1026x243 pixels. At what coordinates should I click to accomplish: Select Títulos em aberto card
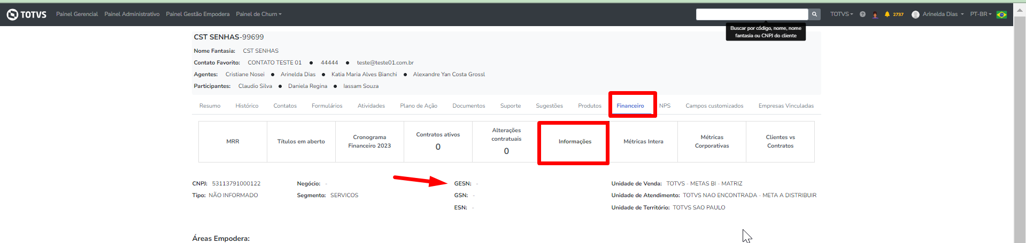point(301,142)
